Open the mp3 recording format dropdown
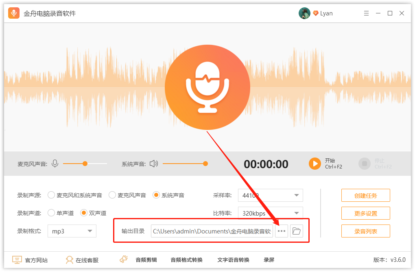The height and width of the screenshot is (272, 415). [72, 231]
